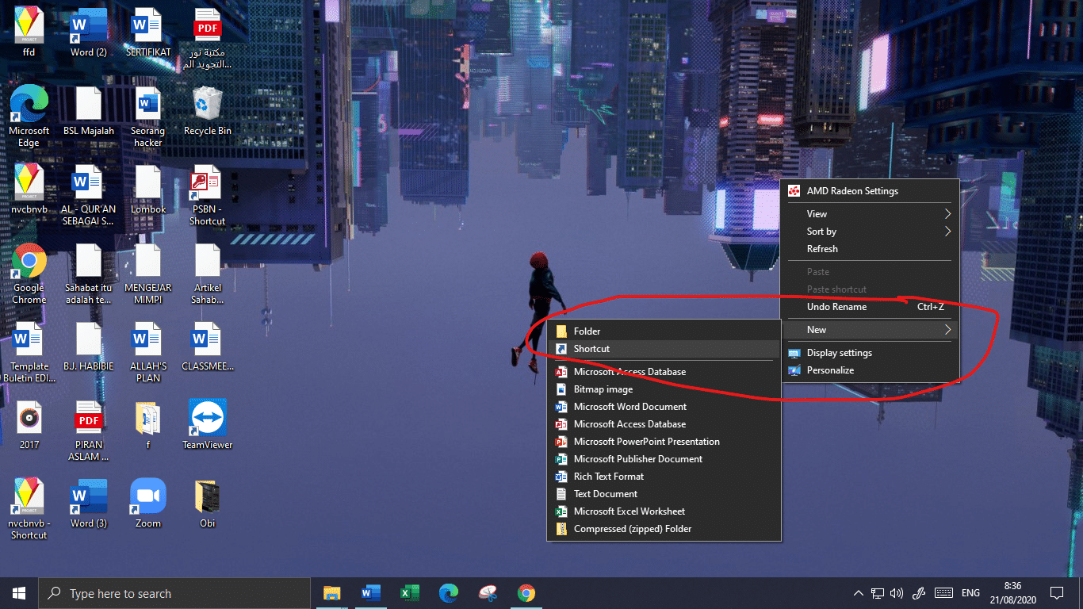Viewport: 1083px width, 609px height.
Task: Open the Action Center notifications icon
Action: point(1056,593)
